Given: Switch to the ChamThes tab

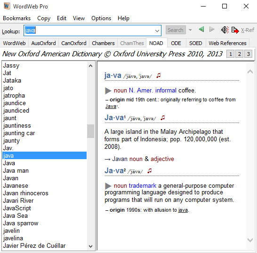Looking at the screenshot, I should click(x=132, y=43).
